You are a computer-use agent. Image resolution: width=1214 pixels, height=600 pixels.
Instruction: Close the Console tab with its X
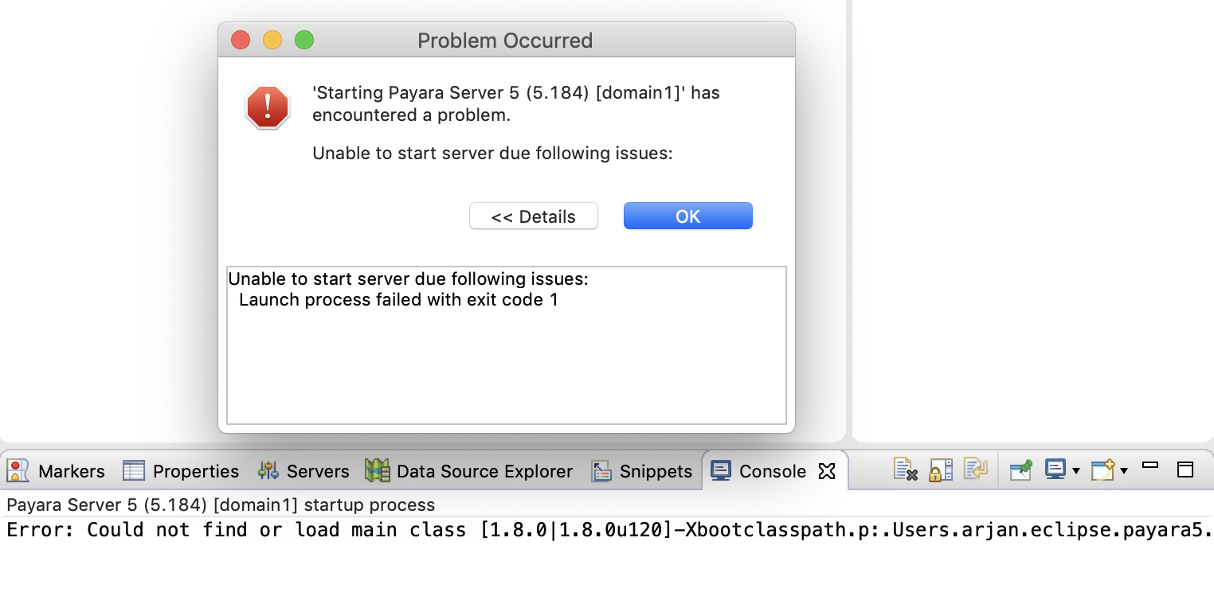click(x=827, y=471)
